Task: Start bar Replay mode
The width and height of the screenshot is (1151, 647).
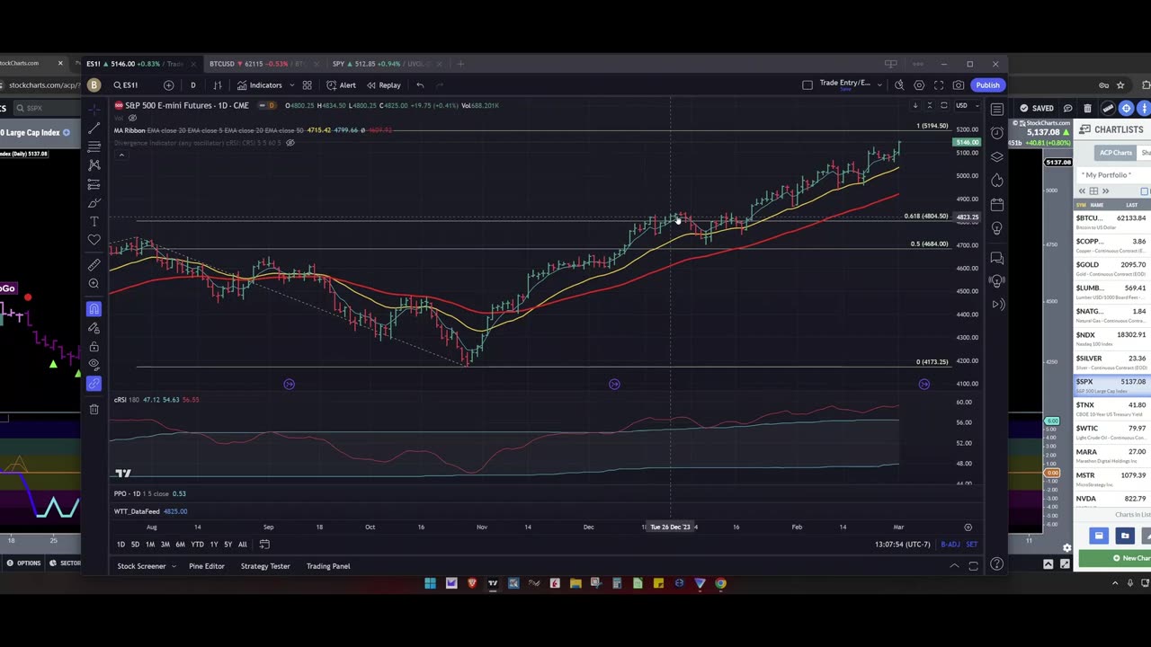Action: 383,85
